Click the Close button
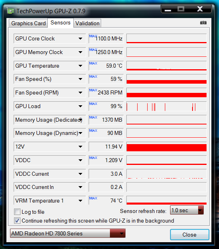Viewport: 219px width, 249px height. point(190,235)
